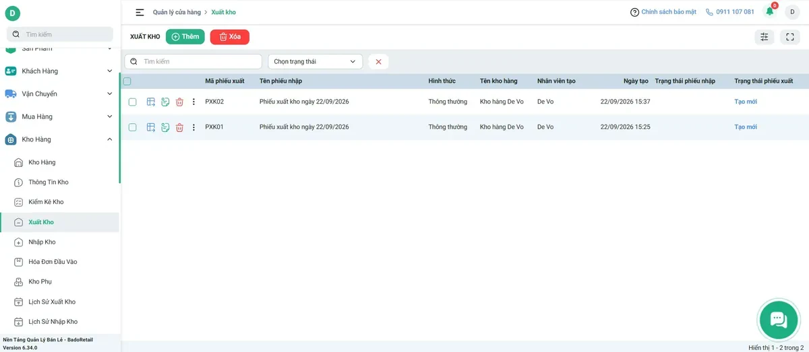Image resolution: width=809 pixels, height=352 pixels.
Task: Click Quản lý cửa hàng breadcrumb
Action: tap(175, 12)
